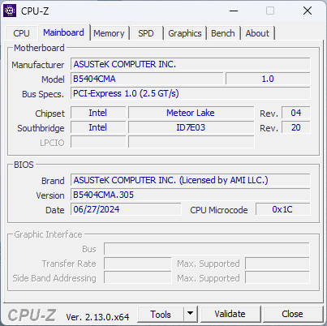Click the Tools button
Viewport: 327px width, 326px height.
(161, 314)
